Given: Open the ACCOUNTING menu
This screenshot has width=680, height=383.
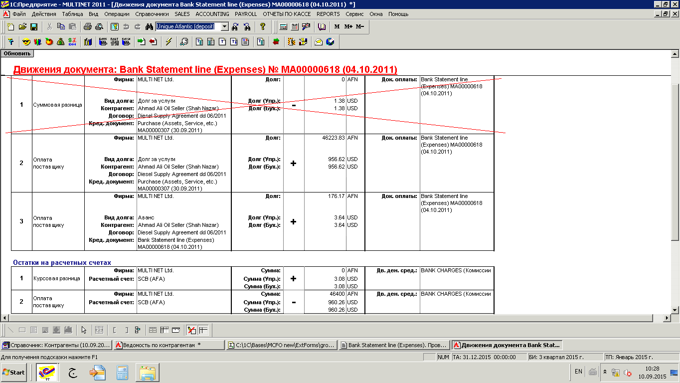Looking at the screenshot, I should (x=212, y=14).
